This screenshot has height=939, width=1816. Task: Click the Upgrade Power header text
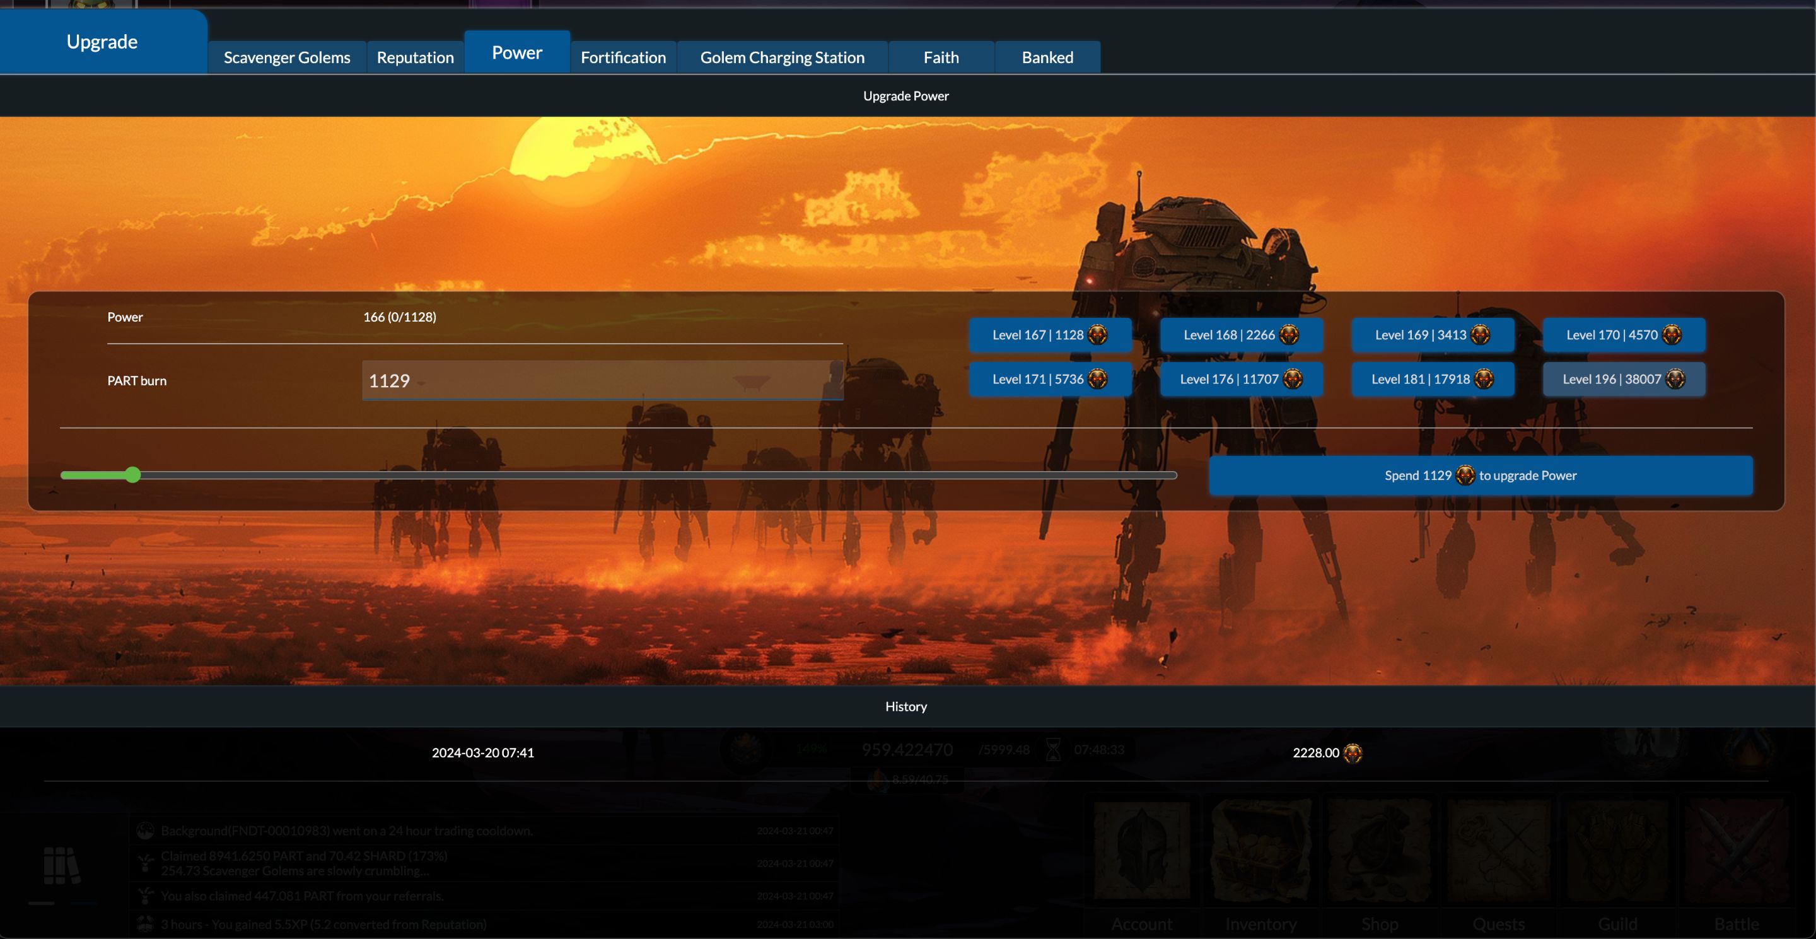pos(906,96)
